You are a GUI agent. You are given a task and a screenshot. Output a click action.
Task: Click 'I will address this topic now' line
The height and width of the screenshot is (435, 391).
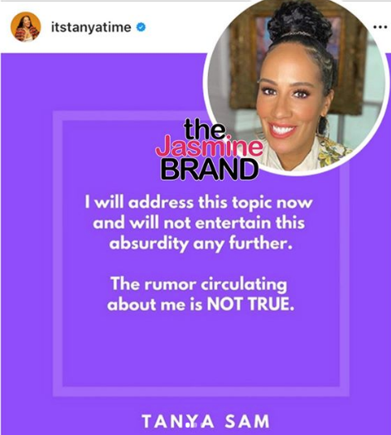[199, 202]
